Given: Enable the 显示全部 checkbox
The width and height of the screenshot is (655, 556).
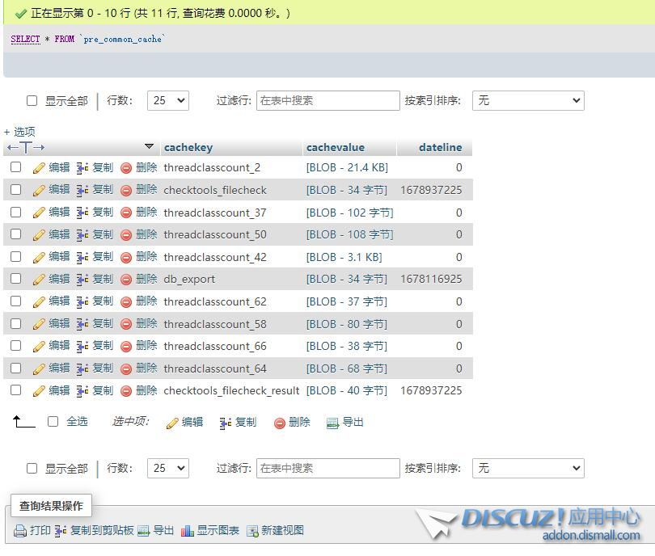Looking at the screenshot, I should pos(31,100).
